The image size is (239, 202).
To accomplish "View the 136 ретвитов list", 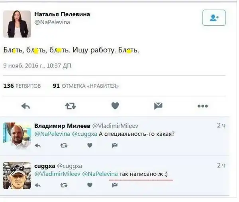I will point(22,85).
